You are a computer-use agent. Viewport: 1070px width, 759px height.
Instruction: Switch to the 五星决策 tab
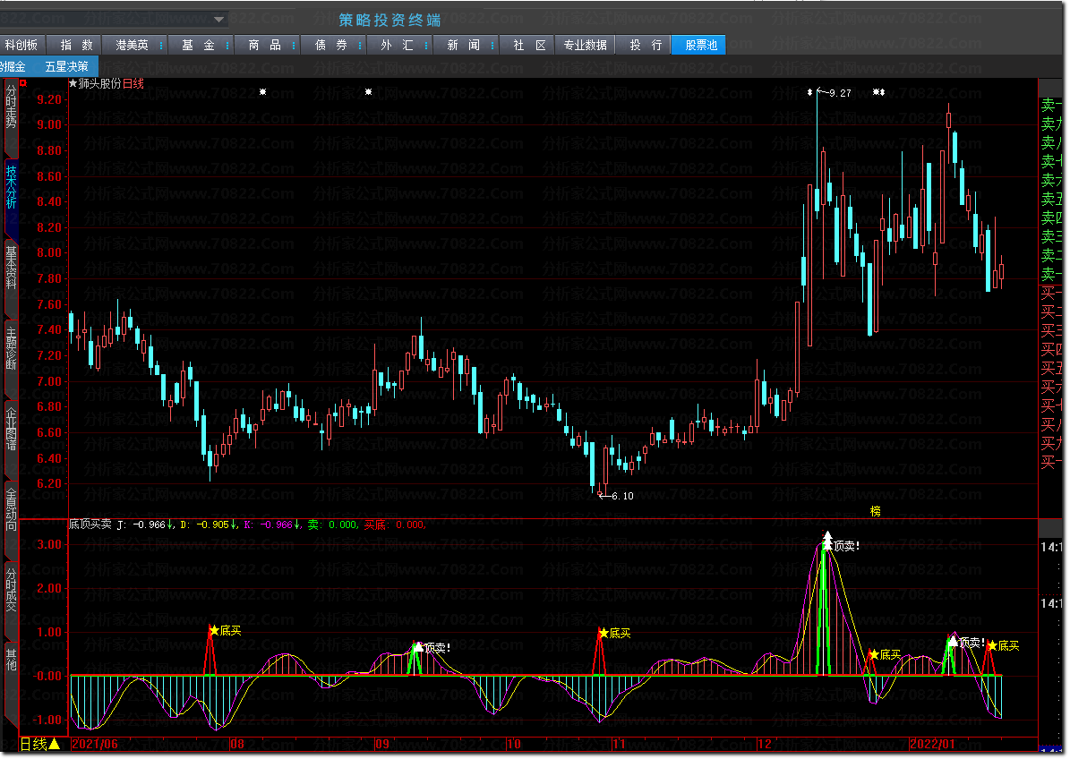point(66,66)
